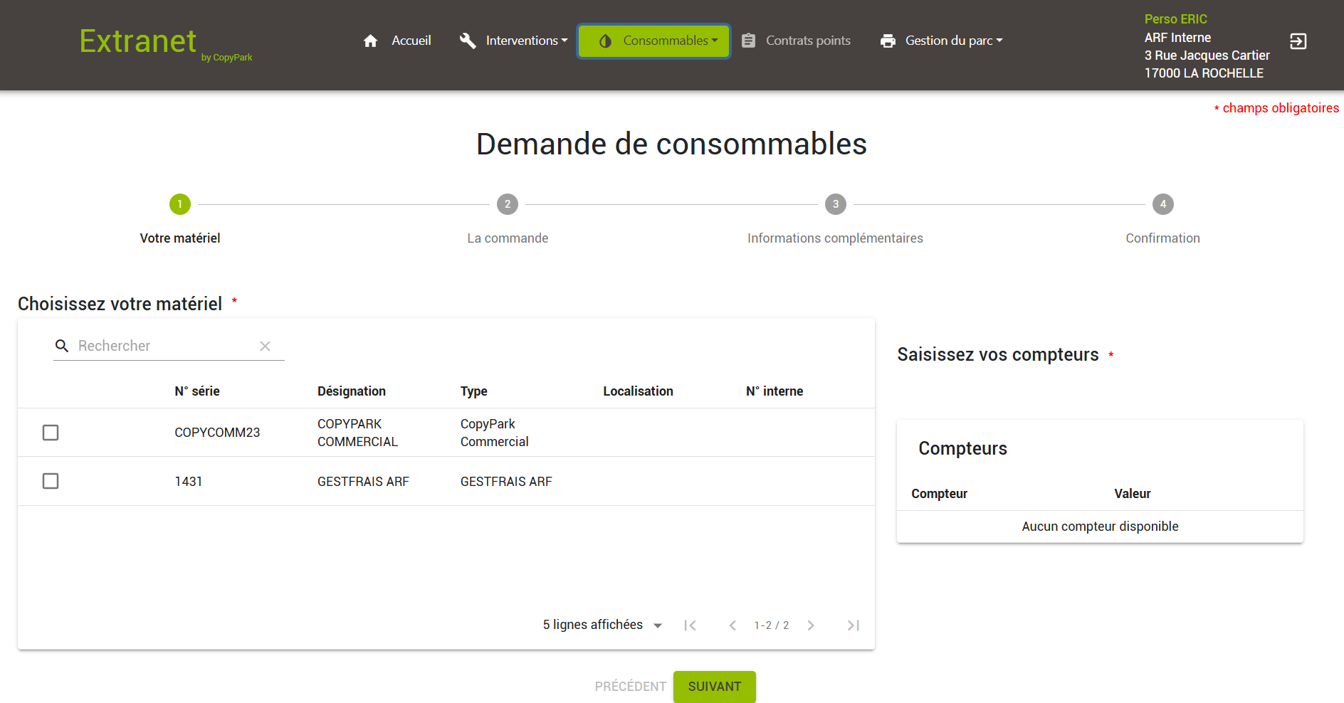Select the COPYCOMM23 device checkbox
This screenshot has width=1344, height=703.
51,433
